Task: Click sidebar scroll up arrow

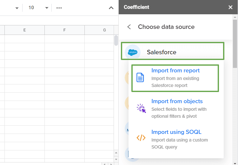Action: click(235, 17)
